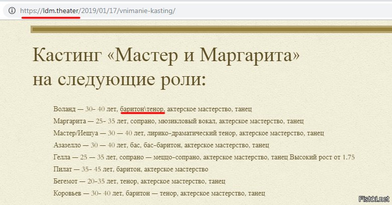Image resolution: width=392 pixels, height=205 pixels.
Task: Select the "Бегемот" role line
Action: (x=139, y=181)
